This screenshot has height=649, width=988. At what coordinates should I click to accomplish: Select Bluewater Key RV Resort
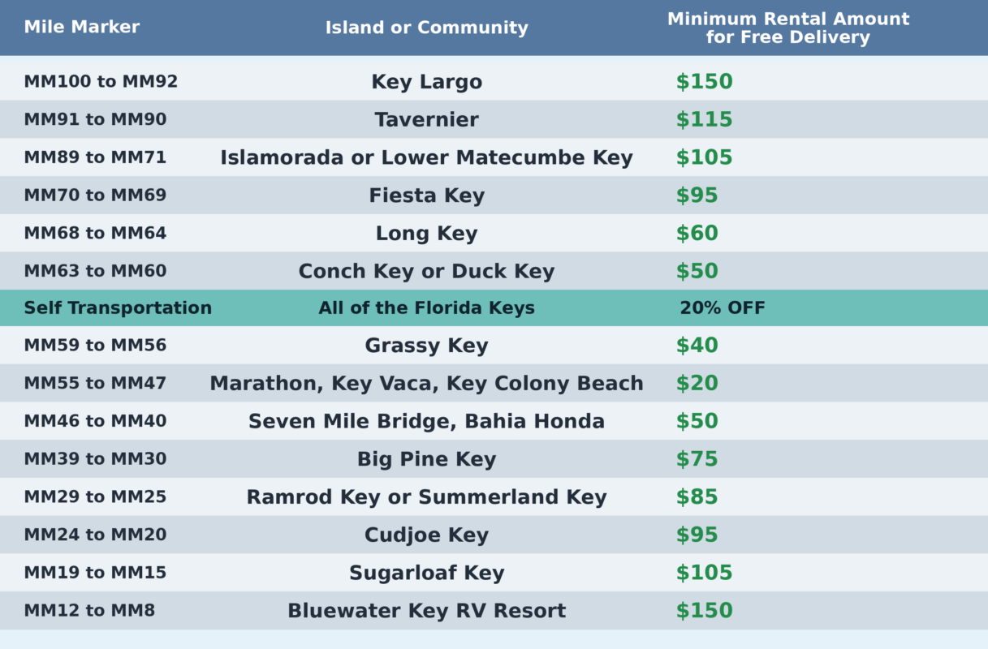click(426, 611)
